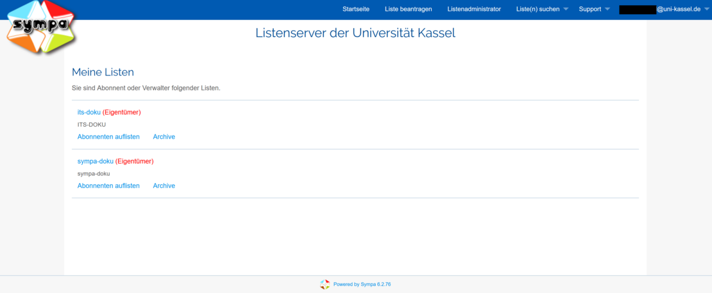Open the its-doku list link
The width and height of the screenshot is (712, 293).
(89, 113)
